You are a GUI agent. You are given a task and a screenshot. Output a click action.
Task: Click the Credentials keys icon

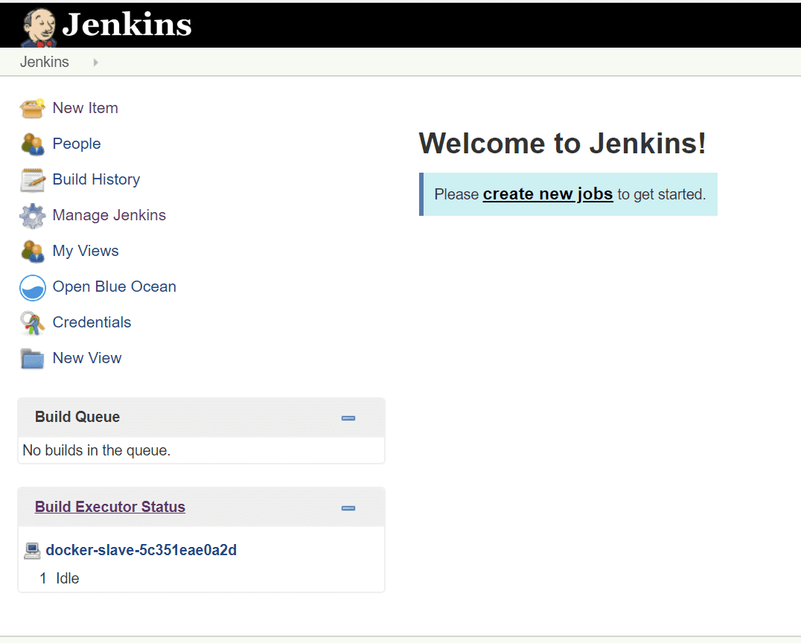tap(32, 323)
